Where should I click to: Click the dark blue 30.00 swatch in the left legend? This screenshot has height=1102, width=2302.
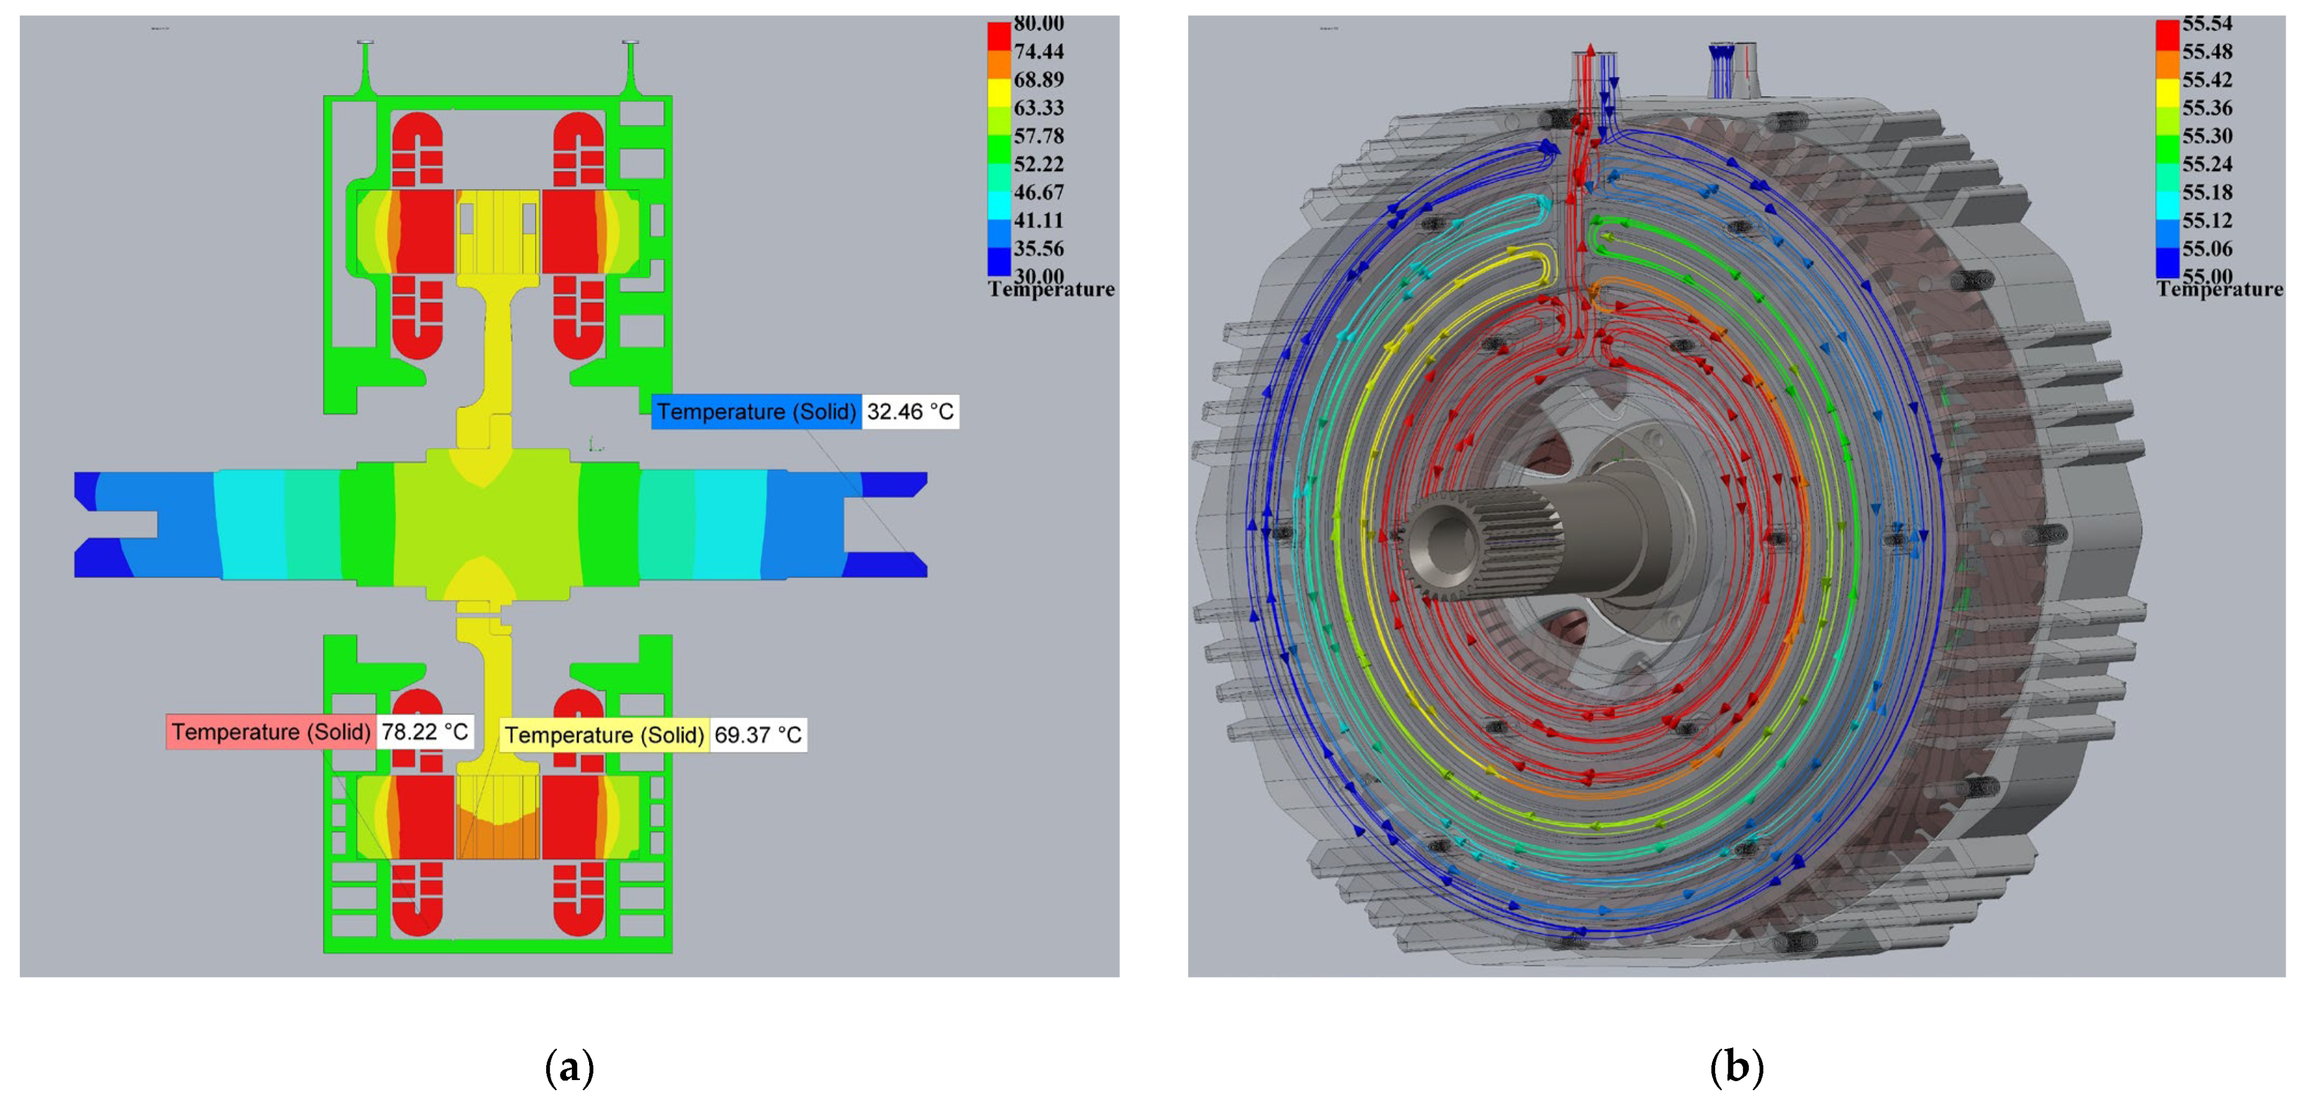pos(998,261)
